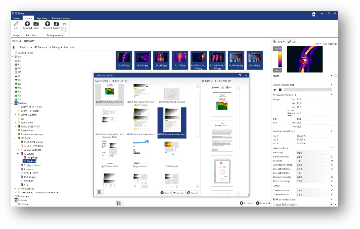This screenshot has height=229, width=360.
Task: Open the IR_2146.jpg thumbnail
Action: (x=254, y=57)
